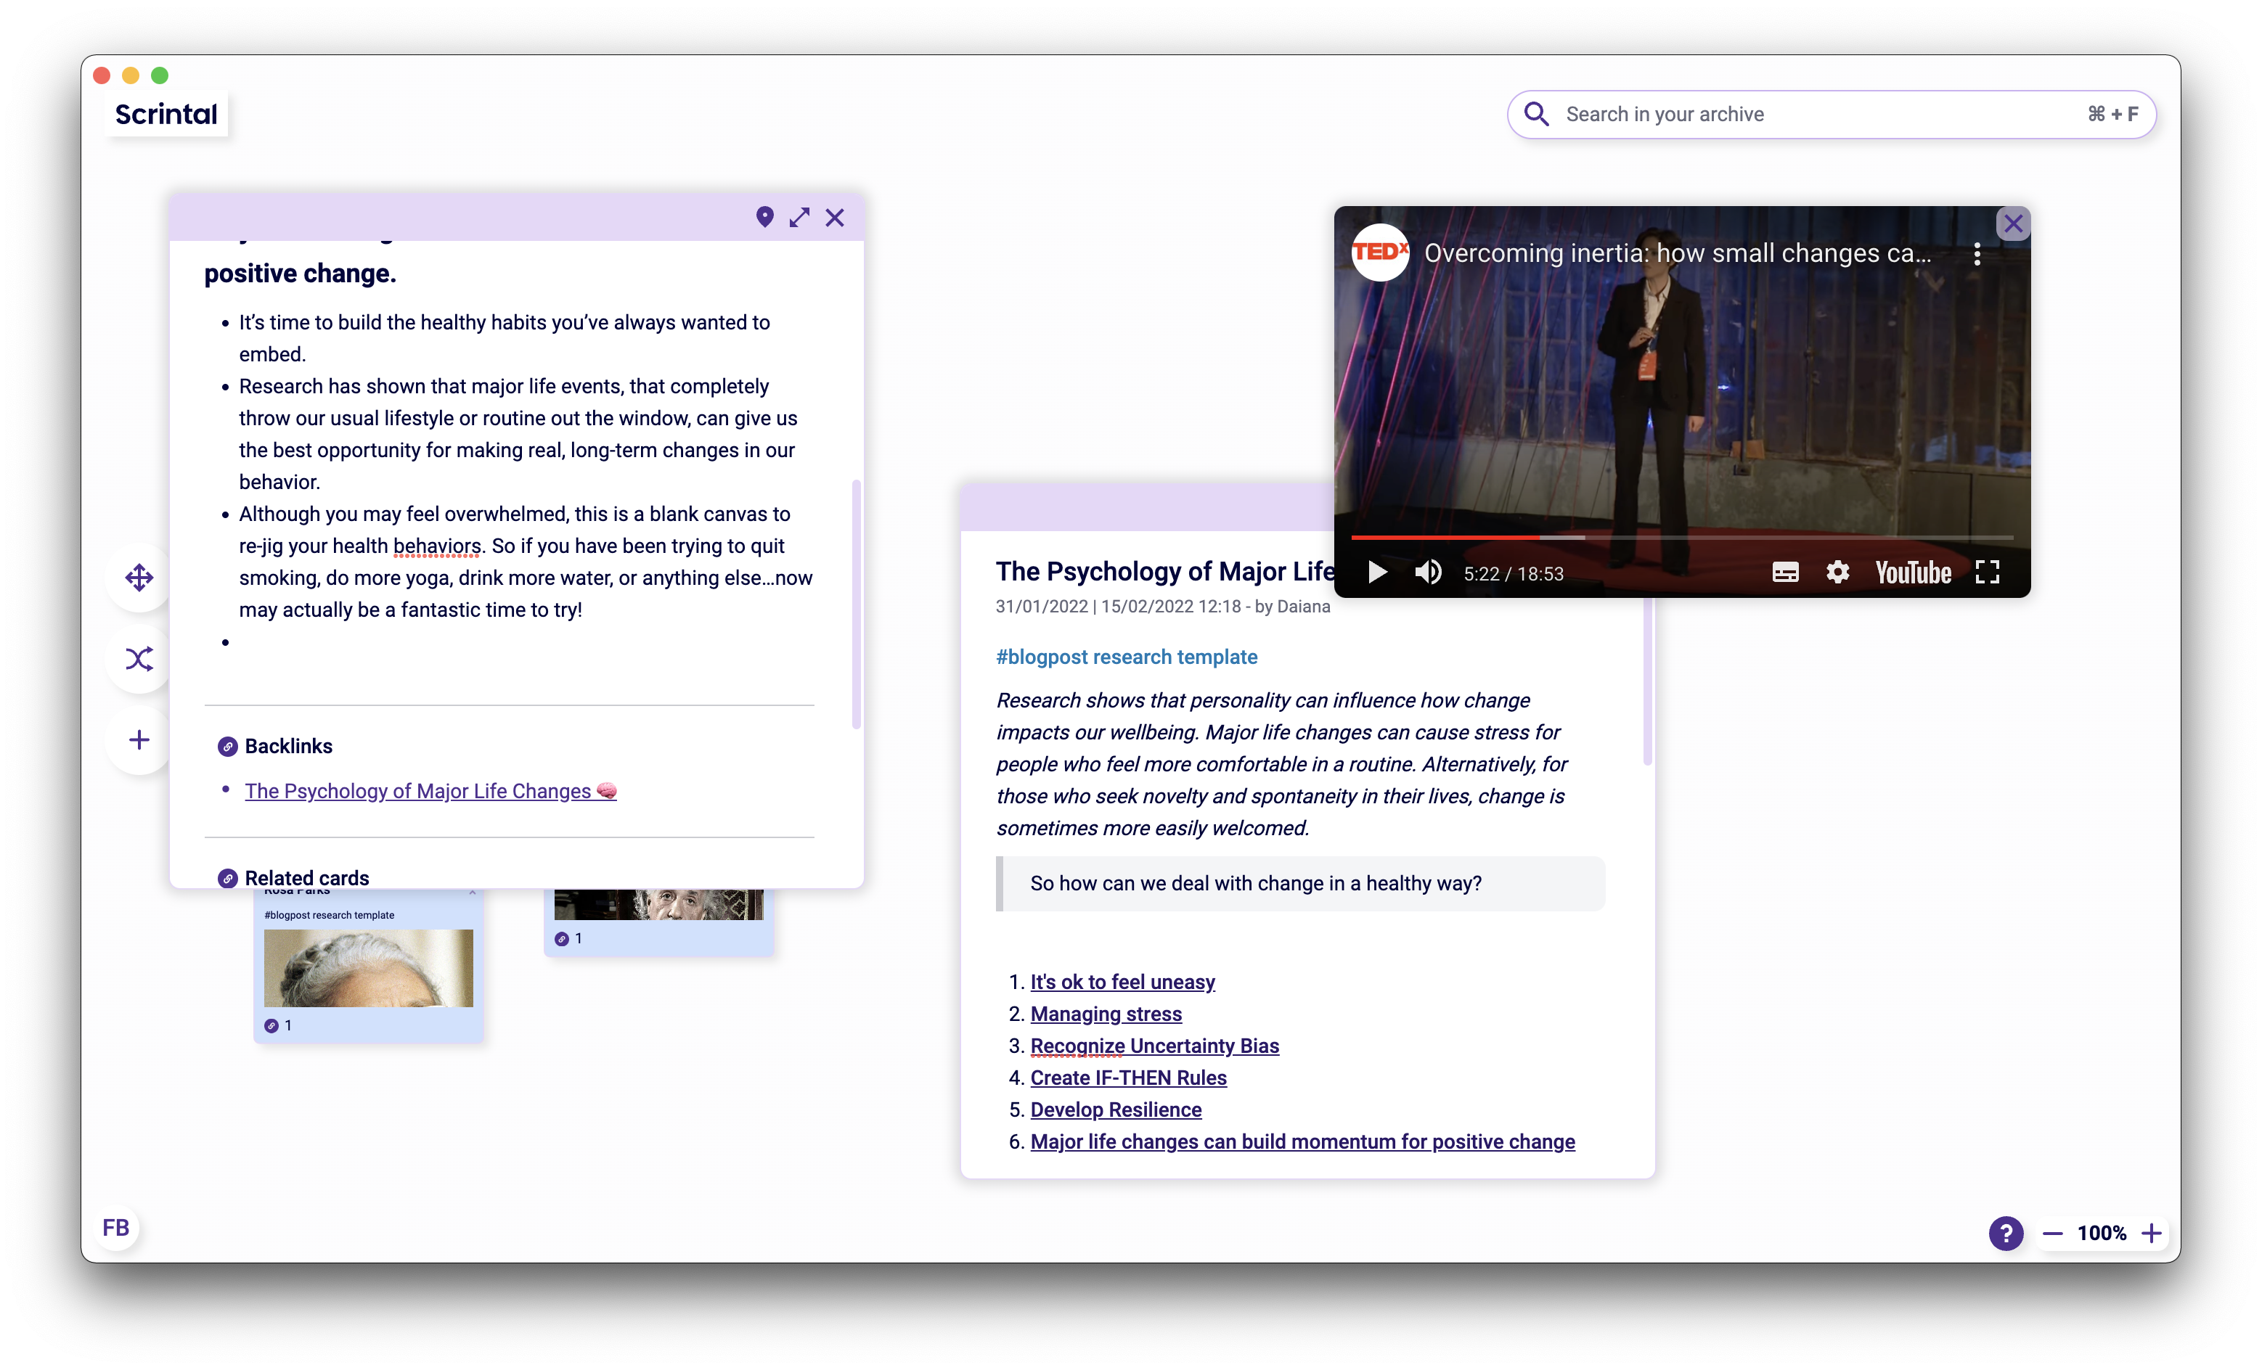Open the help question mark button
This screenshot has width=2262, height=1370.
(x=2006, y=1232)
